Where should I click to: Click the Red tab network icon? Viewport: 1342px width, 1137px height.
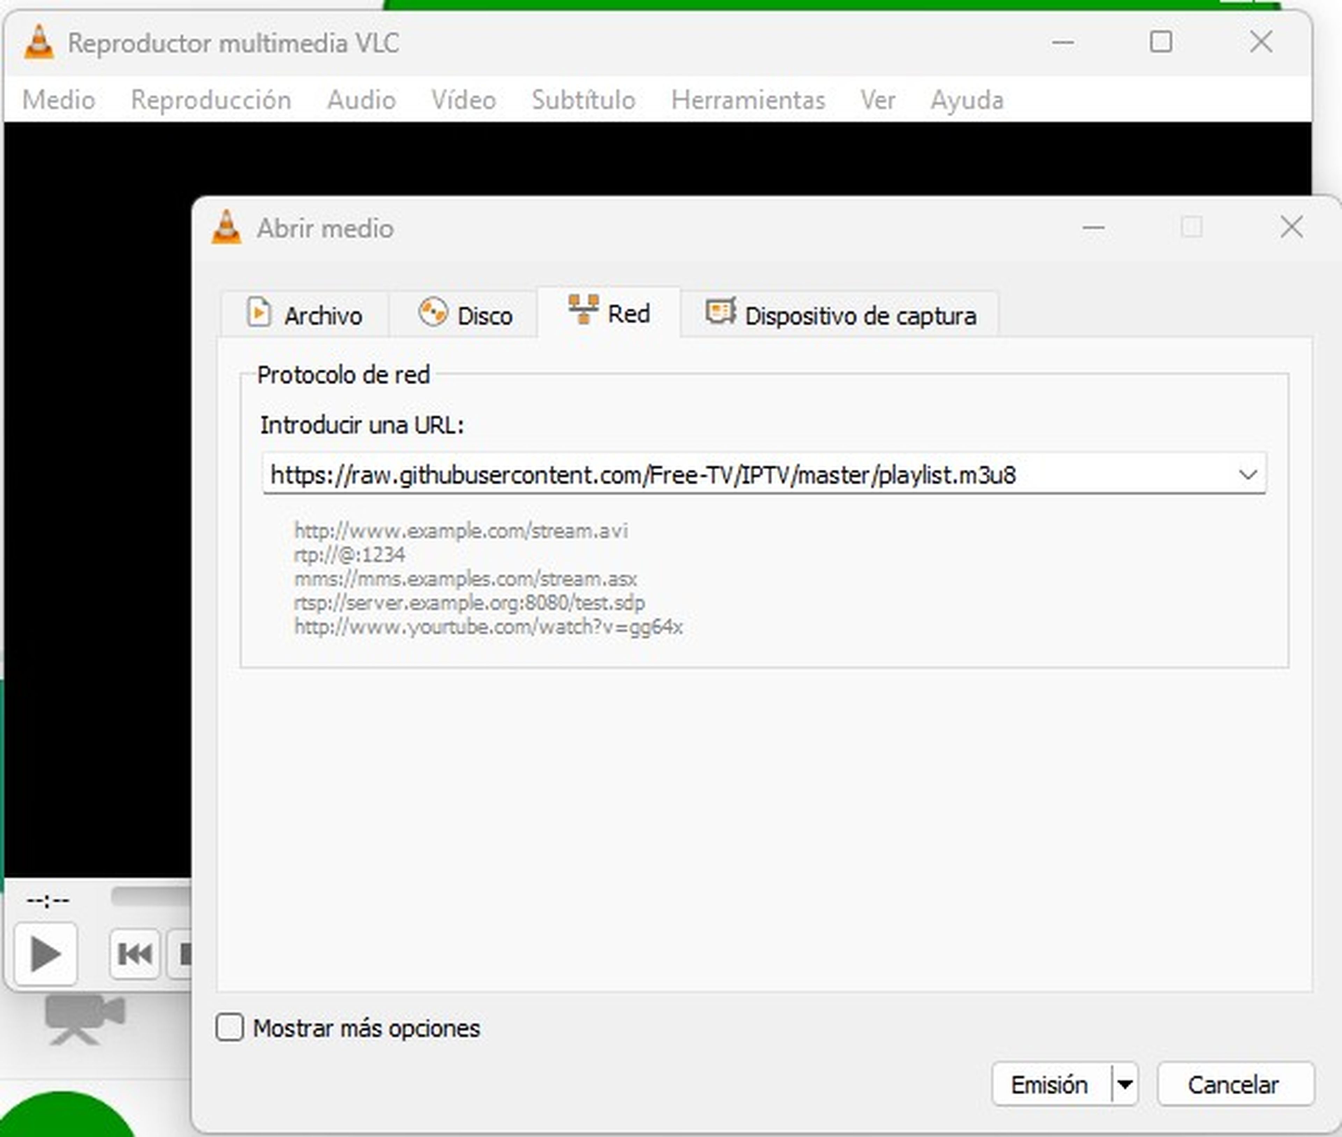point(583,310)
